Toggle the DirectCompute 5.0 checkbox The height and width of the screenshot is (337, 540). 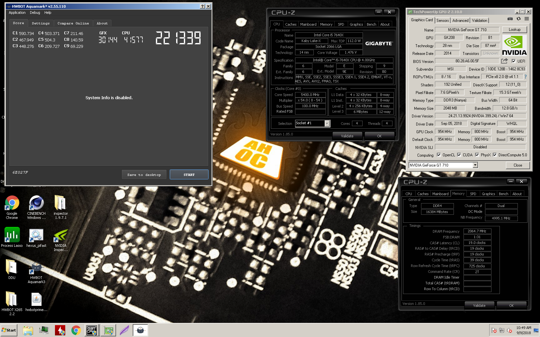(x=495, y=155)
